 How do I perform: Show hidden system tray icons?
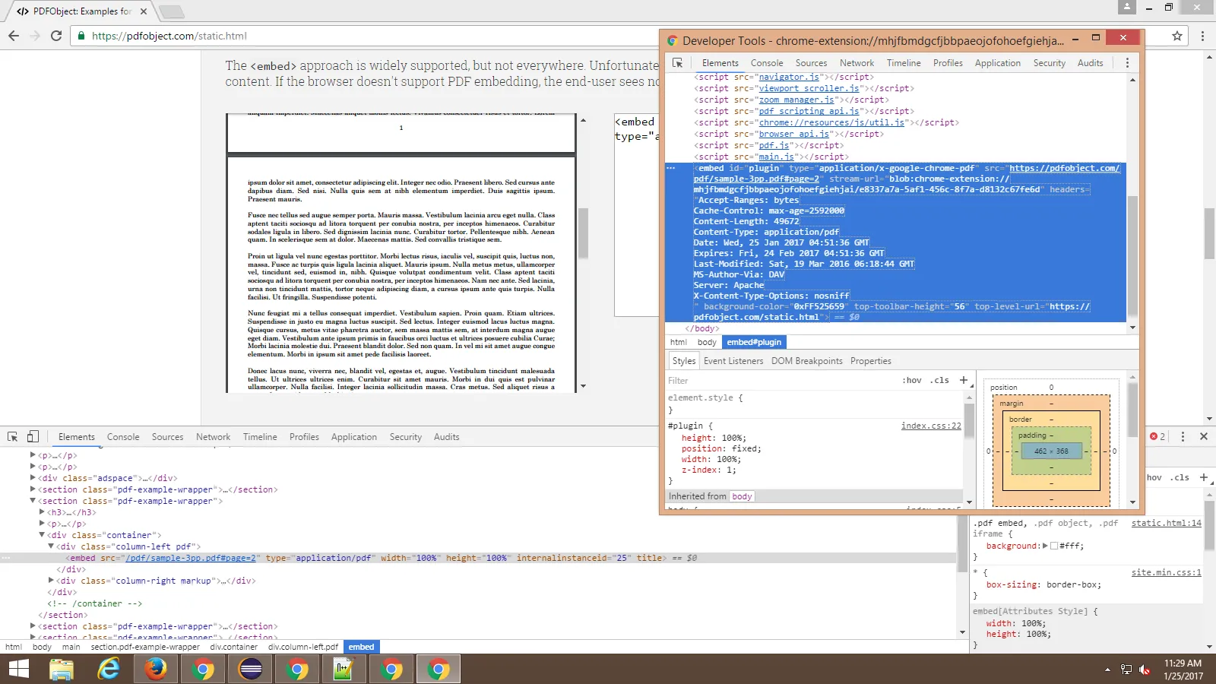pos(1107,670)
